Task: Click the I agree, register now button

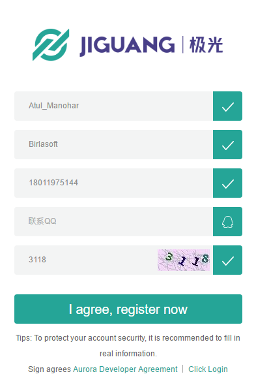Action: tap(128, 309)
